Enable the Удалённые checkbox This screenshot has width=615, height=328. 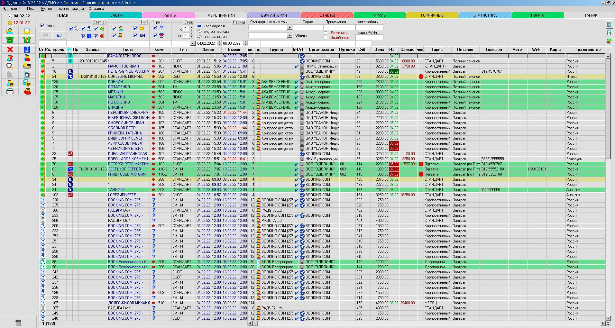pos(326,38)
